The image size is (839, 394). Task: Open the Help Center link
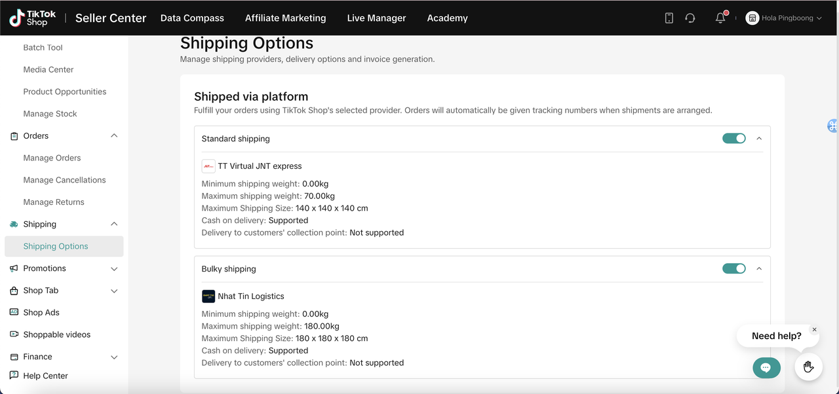pos(45,376)
